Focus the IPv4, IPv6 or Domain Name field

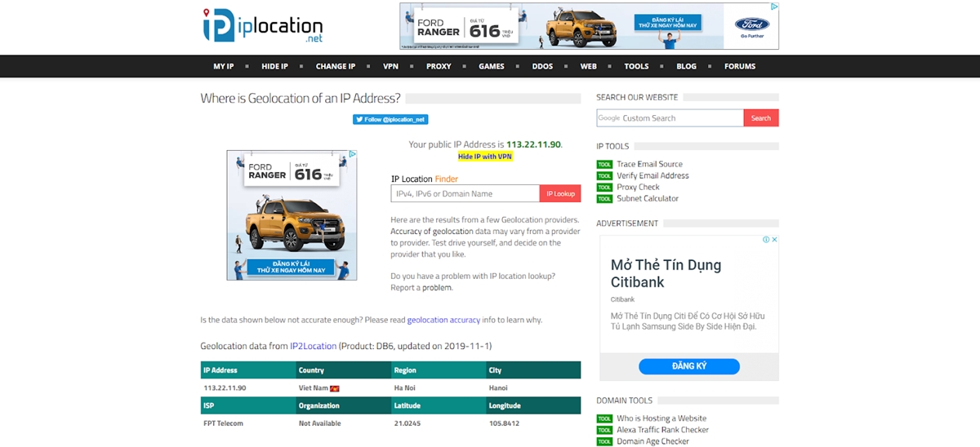point(465,193)
